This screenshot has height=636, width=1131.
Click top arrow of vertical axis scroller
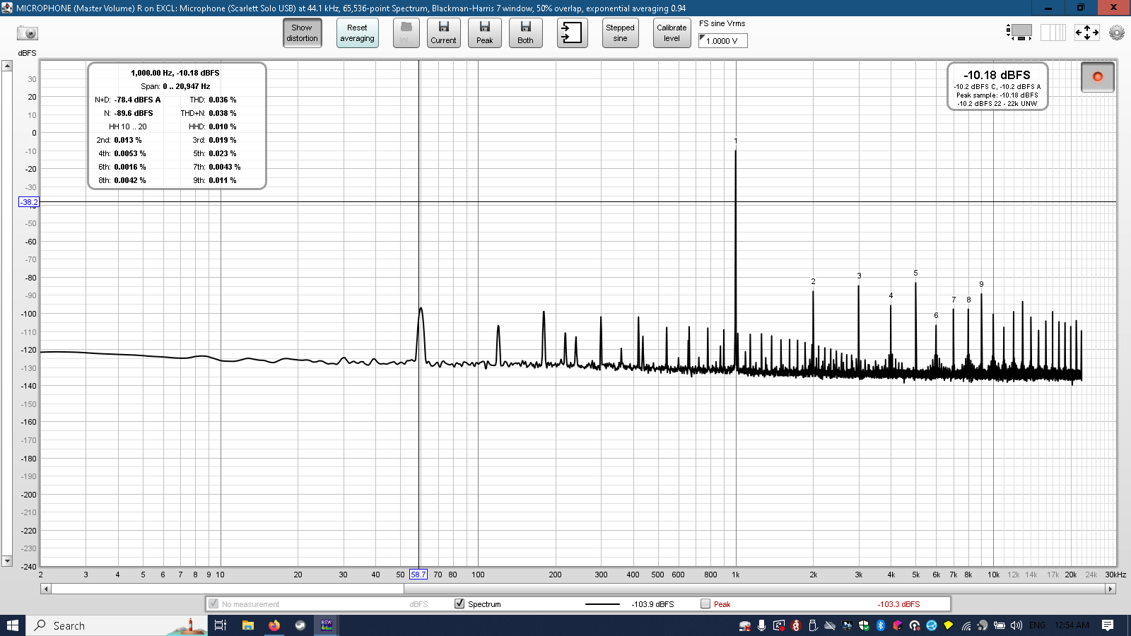[7, 66]
